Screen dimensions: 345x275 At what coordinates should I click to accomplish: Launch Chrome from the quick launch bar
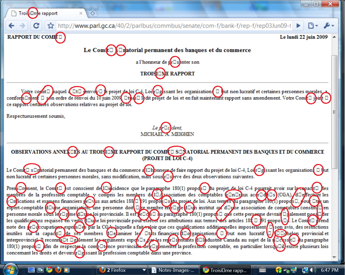point(49,270)
